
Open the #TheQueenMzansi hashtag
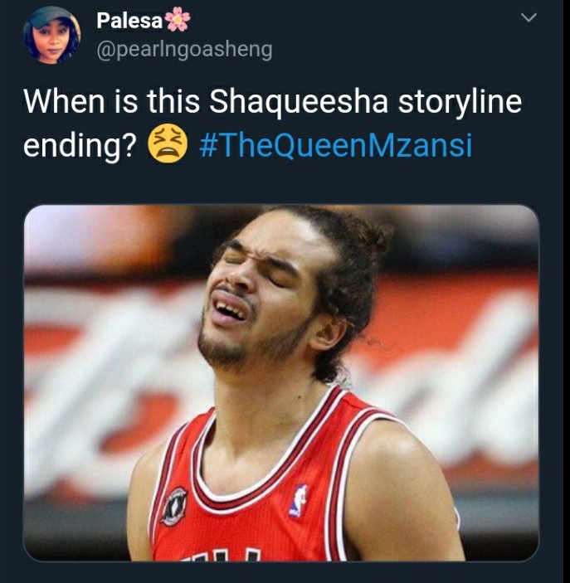[335, 145]
